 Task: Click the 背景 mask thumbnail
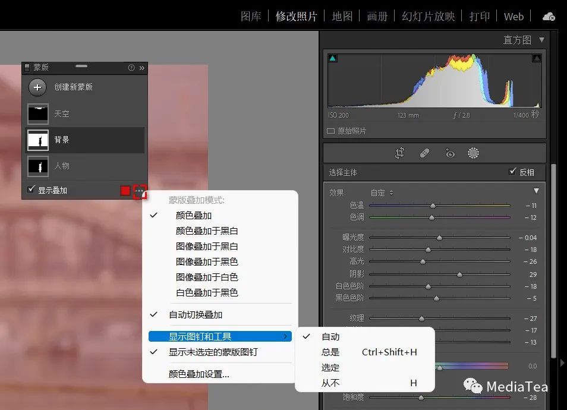point(38,140)
